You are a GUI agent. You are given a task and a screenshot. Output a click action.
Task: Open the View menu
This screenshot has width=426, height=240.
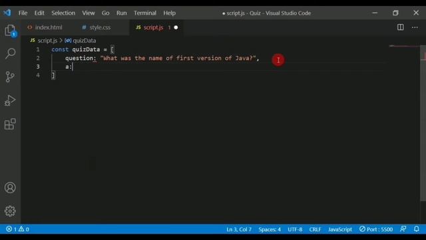point(89,13)
